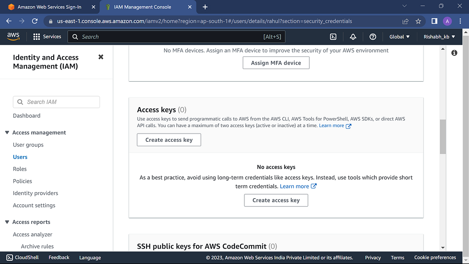Open Access analyzer in the sidebar
This screenshot has height=264, width=469.
pos(32,234)
